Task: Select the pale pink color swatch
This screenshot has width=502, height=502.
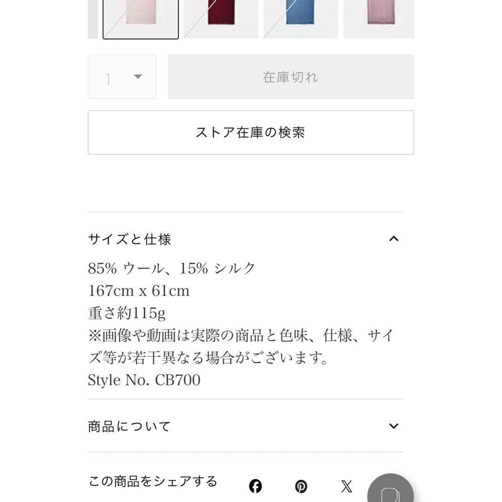Action: click(x=140, y=19)
